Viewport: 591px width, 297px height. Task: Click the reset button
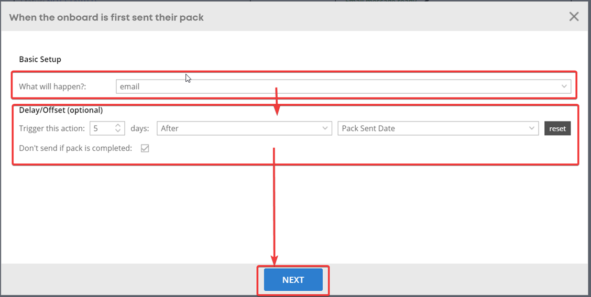tap(557, 128)
